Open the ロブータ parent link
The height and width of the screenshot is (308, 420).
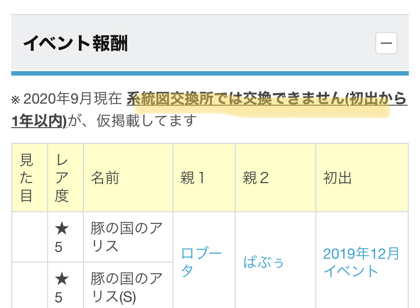point(201,262)
